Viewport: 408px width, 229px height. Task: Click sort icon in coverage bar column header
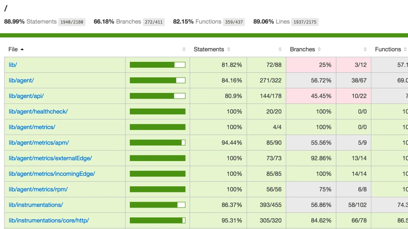coord(184,49)
